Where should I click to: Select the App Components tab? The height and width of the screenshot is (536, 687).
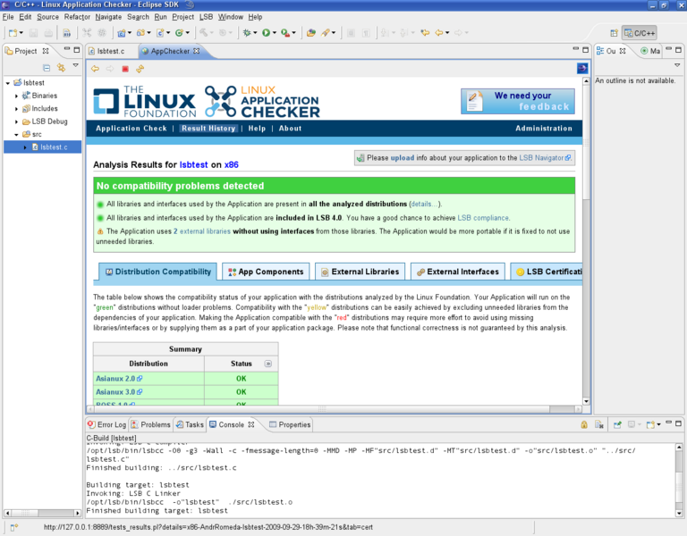point(266,272)
